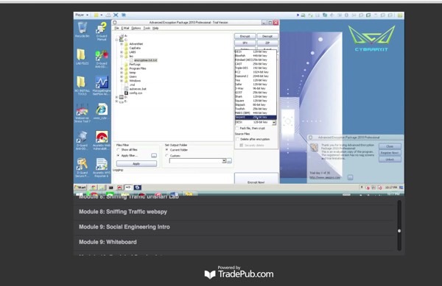Open the Internet Explorer www_cybr shortcut
The height and width of the screenshot is (286, 442).
coord(102,110)
